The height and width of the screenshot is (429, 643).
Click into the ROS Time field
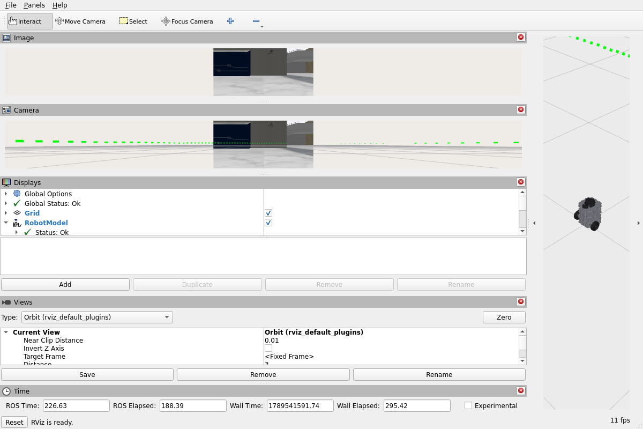point(76,405)
